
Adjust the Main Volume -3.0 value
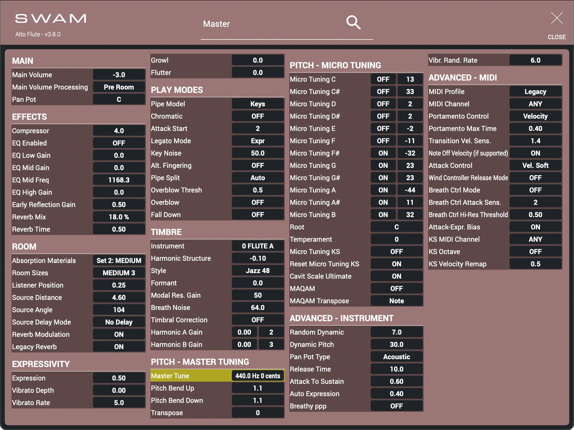(119, 75)
